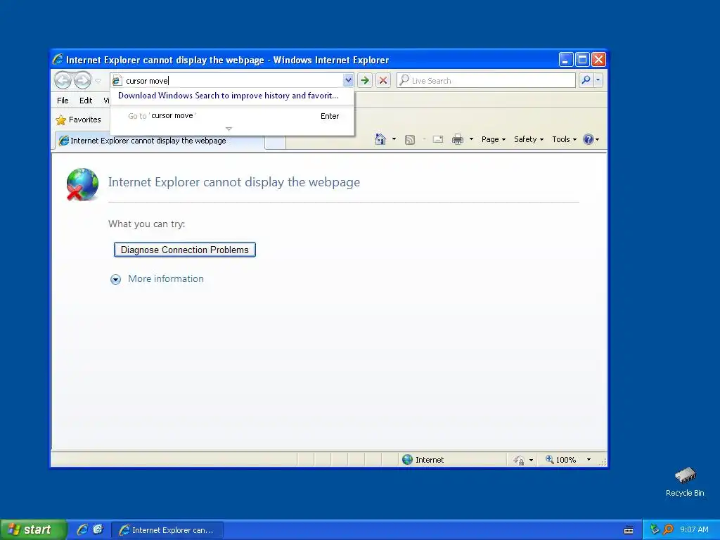Open the search provider dropdown arrow
This screenshot has height=540, width=720.
598,80
